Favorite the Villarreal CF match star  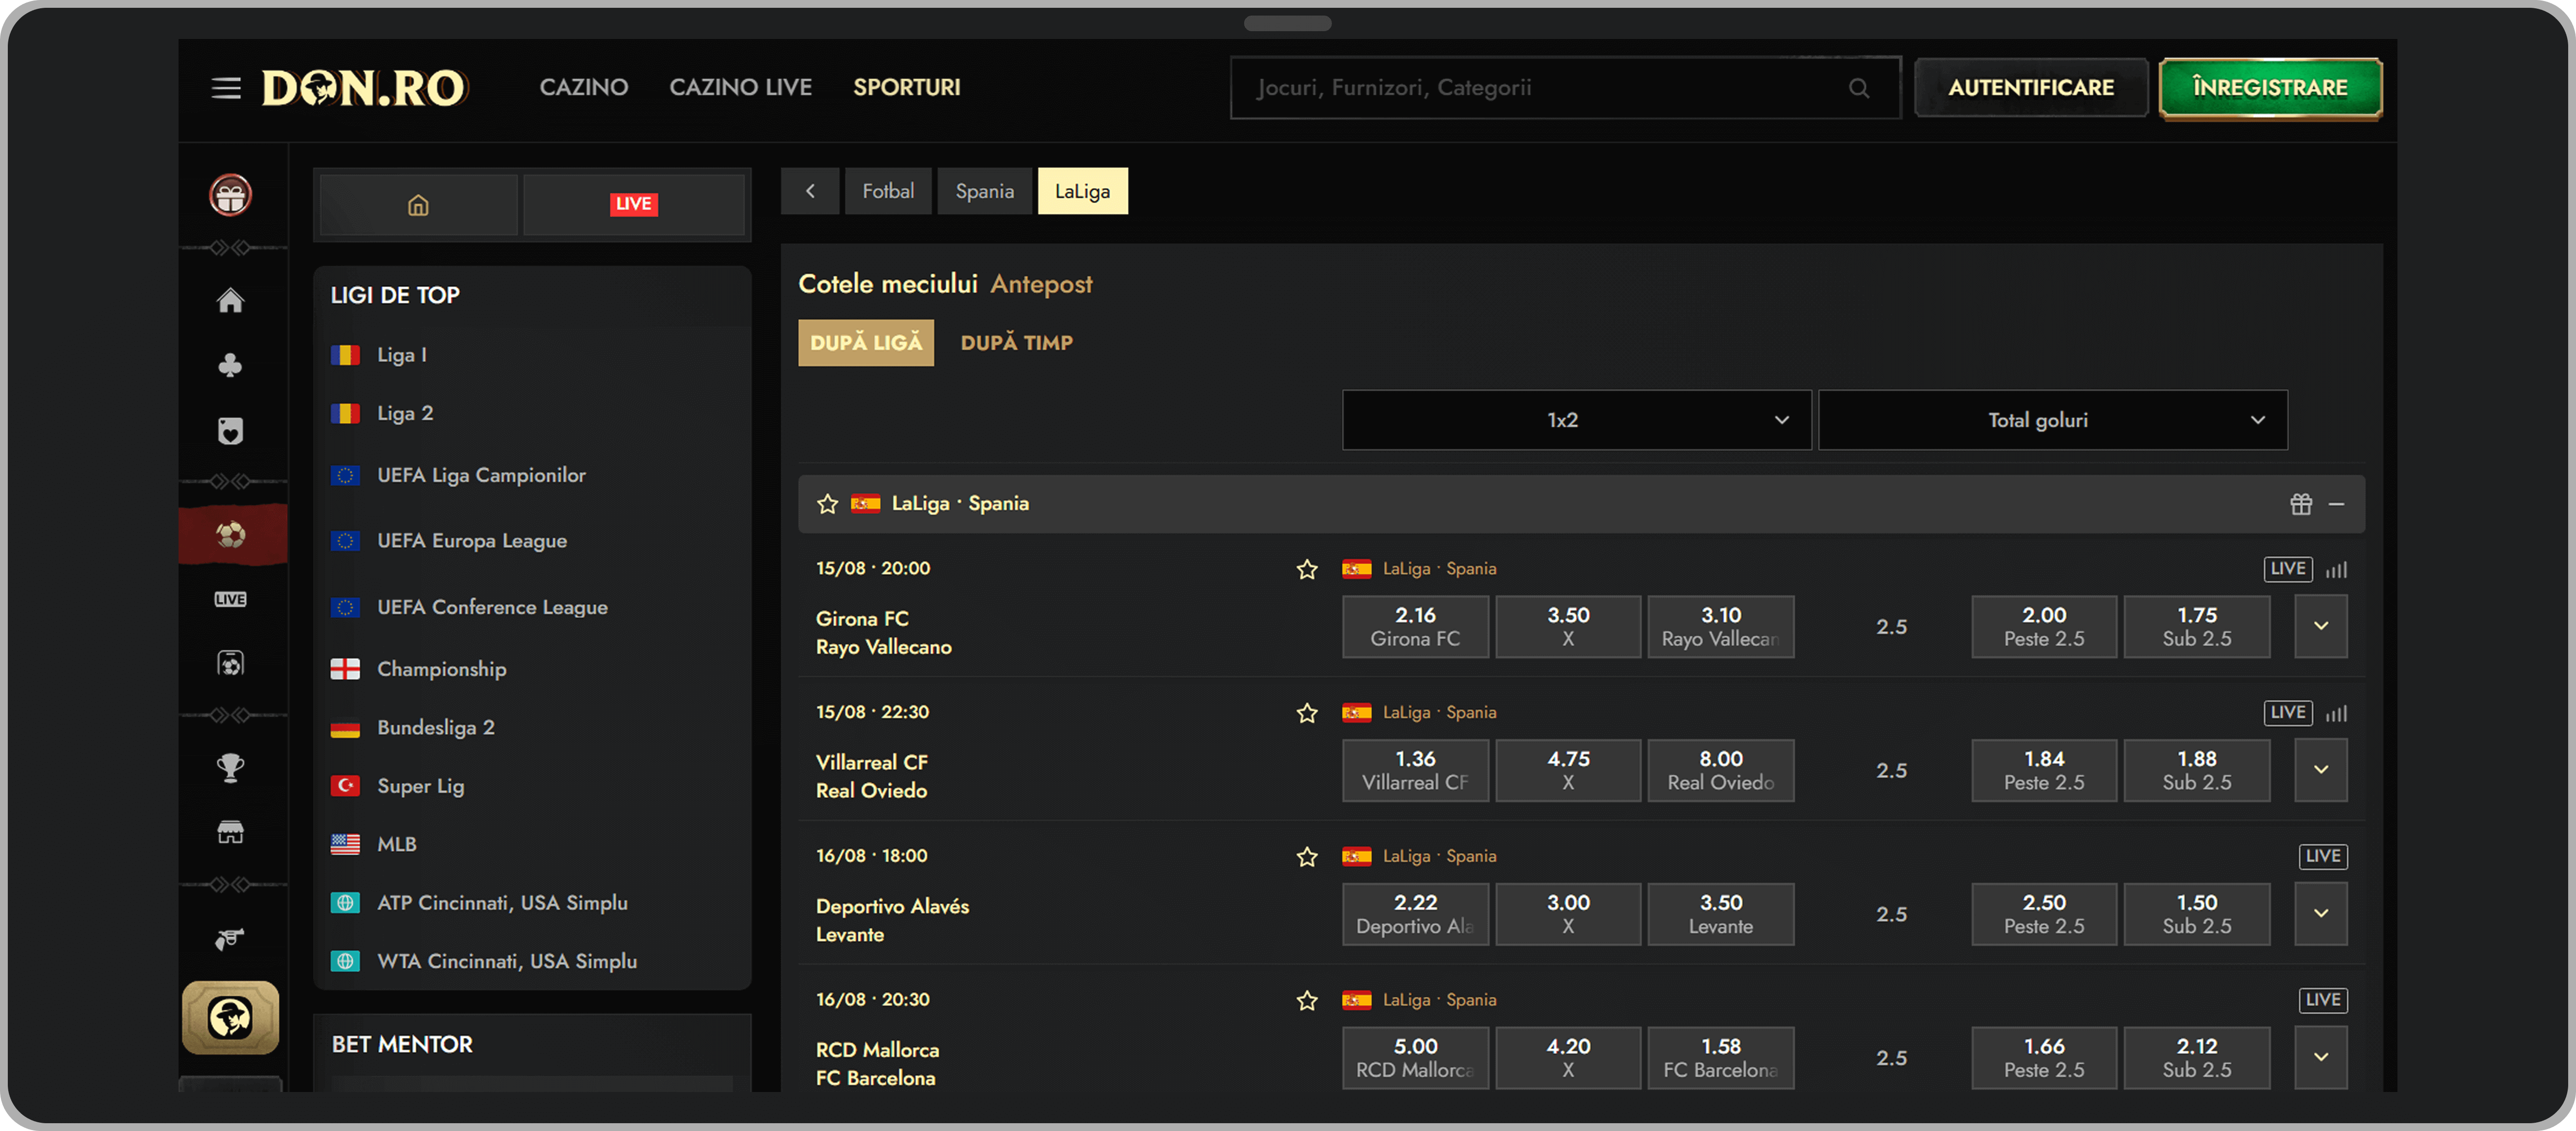pos(1306,713)
